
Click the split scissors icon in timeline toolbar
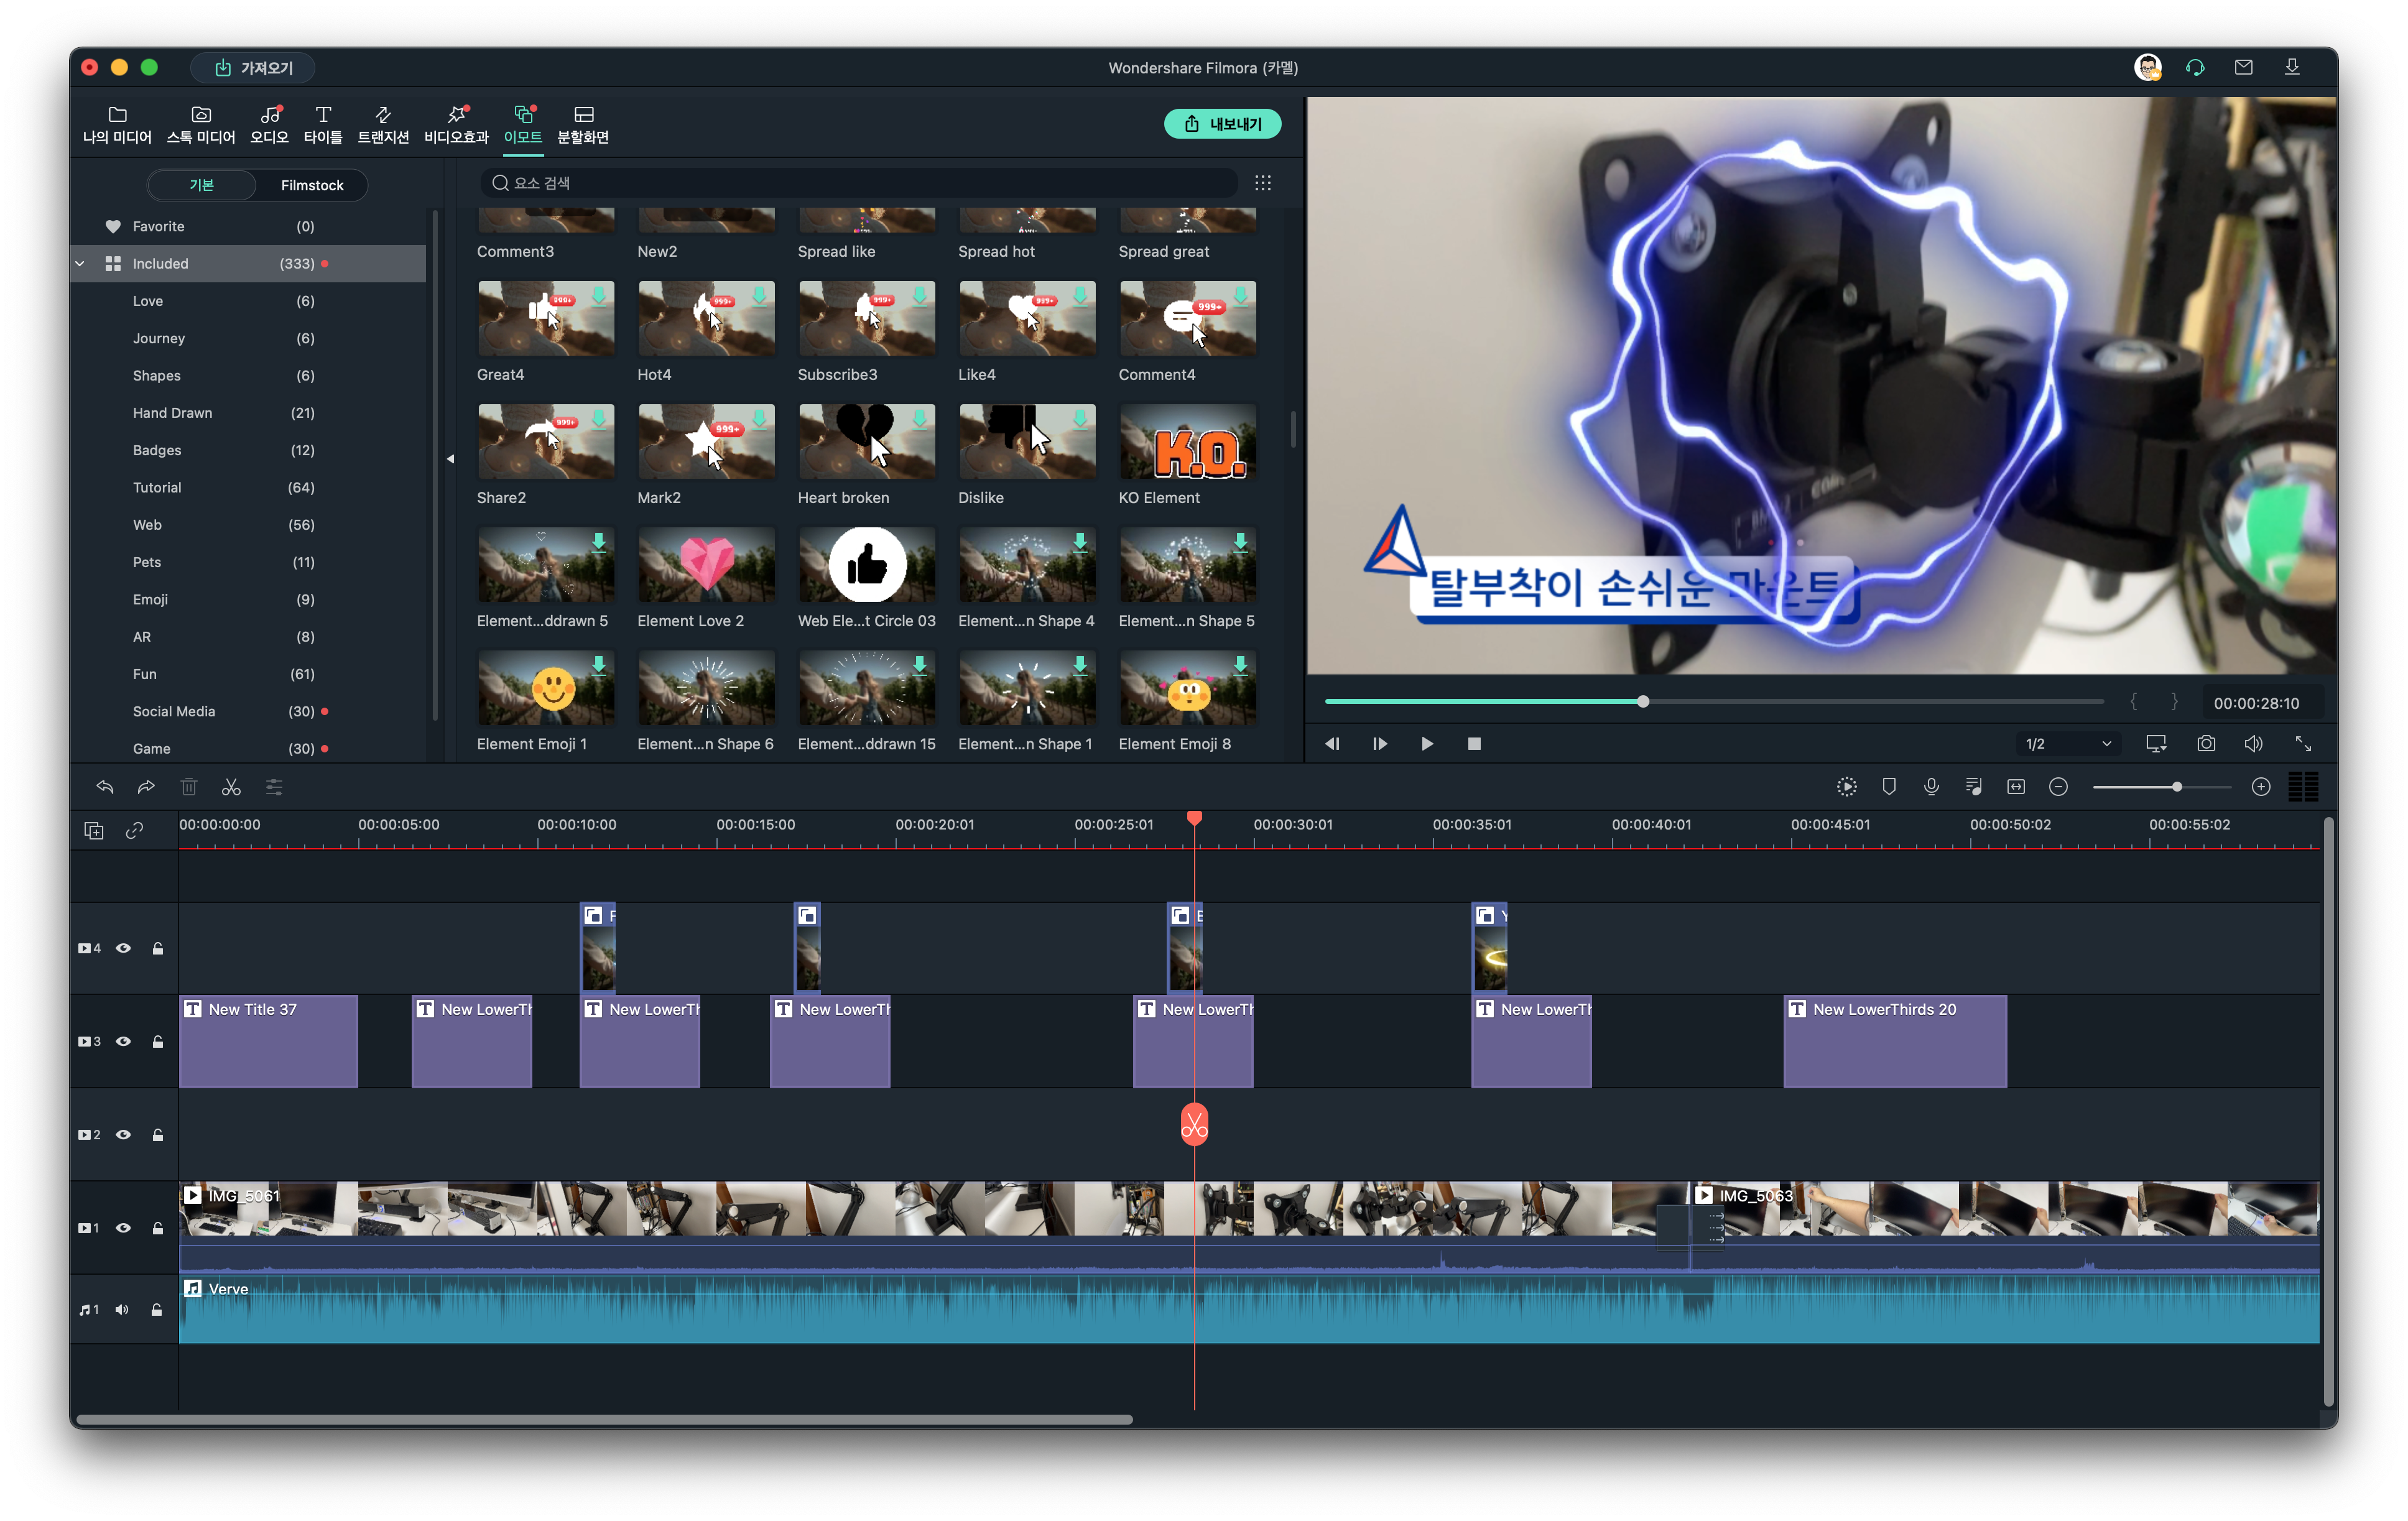(231, 787)
